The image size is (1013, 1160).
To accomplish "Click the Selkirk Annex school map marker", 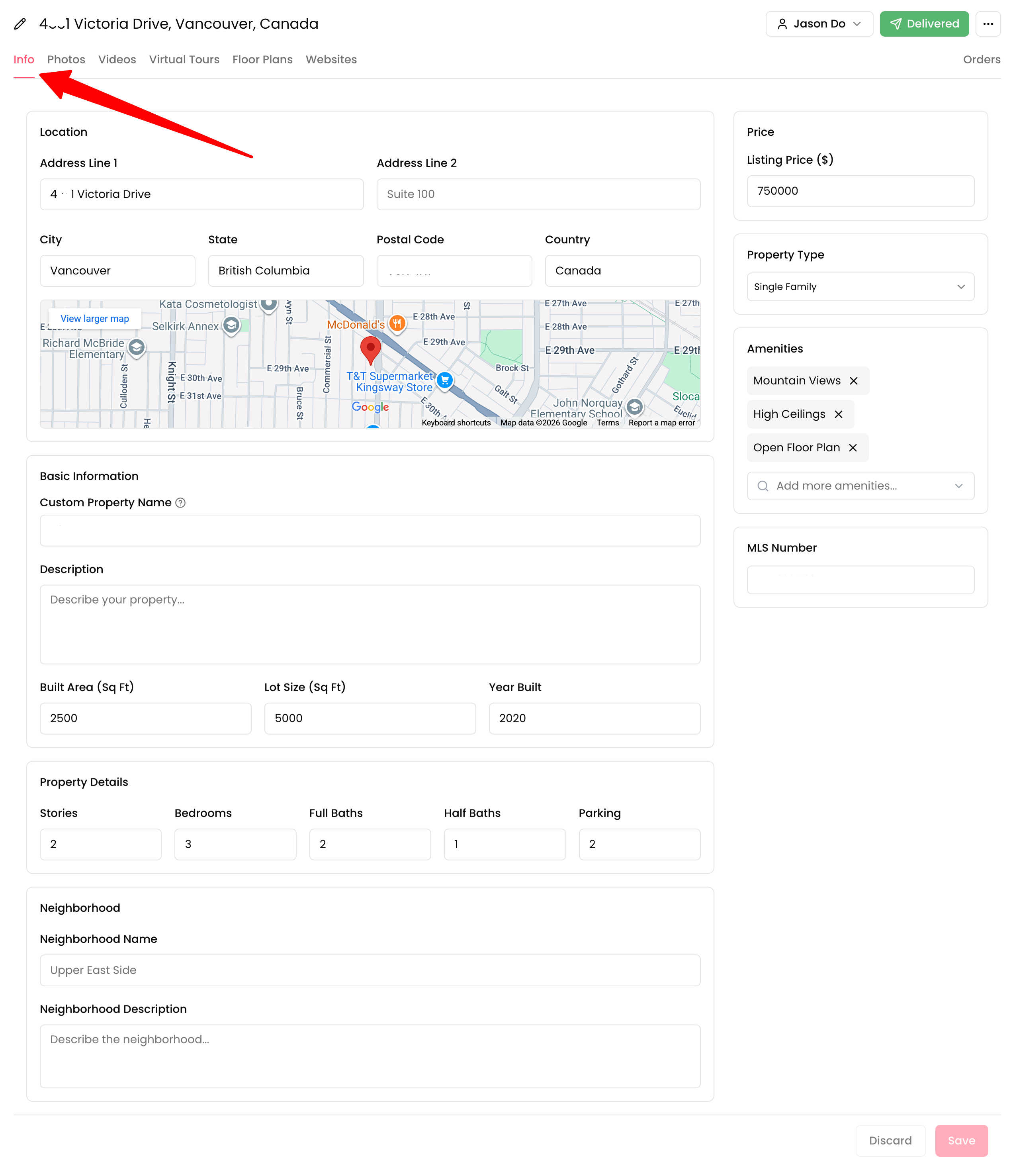I will tap(231, 325).
